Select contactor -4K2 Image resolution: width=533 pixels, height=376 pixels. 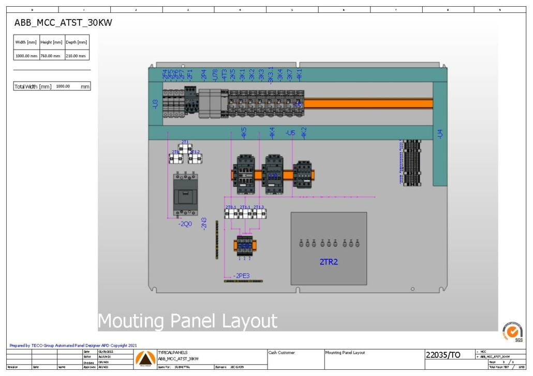point(304,175)
